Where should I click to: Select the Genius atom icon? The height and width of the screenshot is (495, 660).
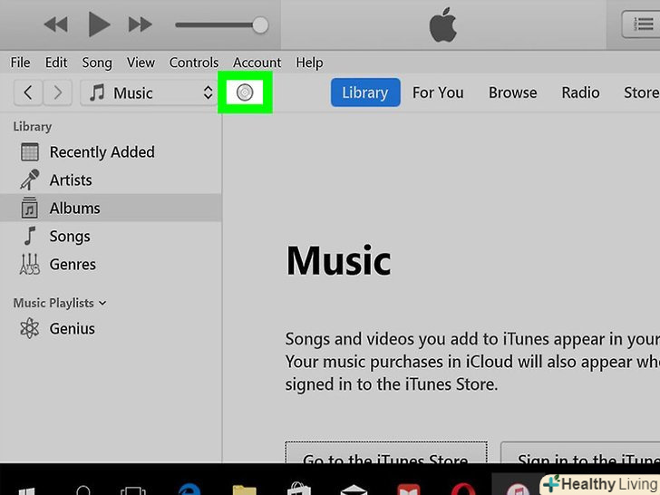tap(29, 328)
